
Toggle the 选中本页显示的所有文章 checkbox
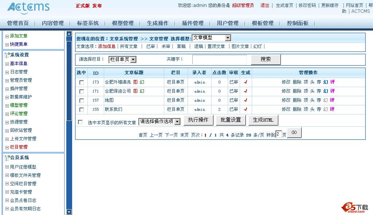(x=80, y=122)
